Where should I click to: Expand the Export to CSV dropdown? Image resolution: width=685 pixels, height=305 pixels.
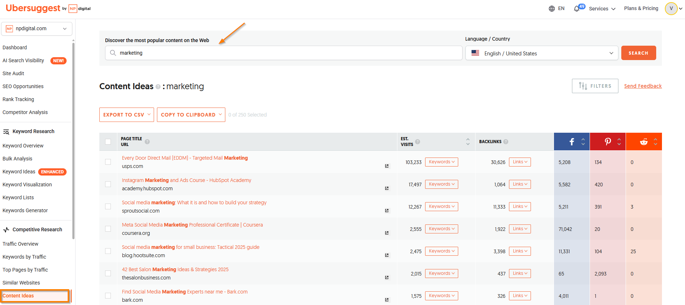click(x=127, y=115)
